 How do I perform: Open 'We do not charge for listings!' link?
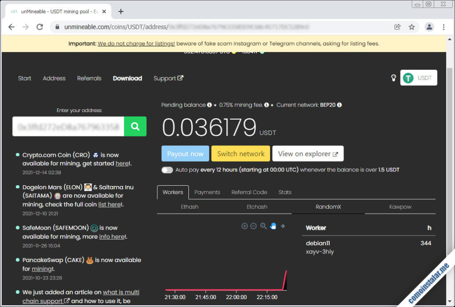pos(136,44)
